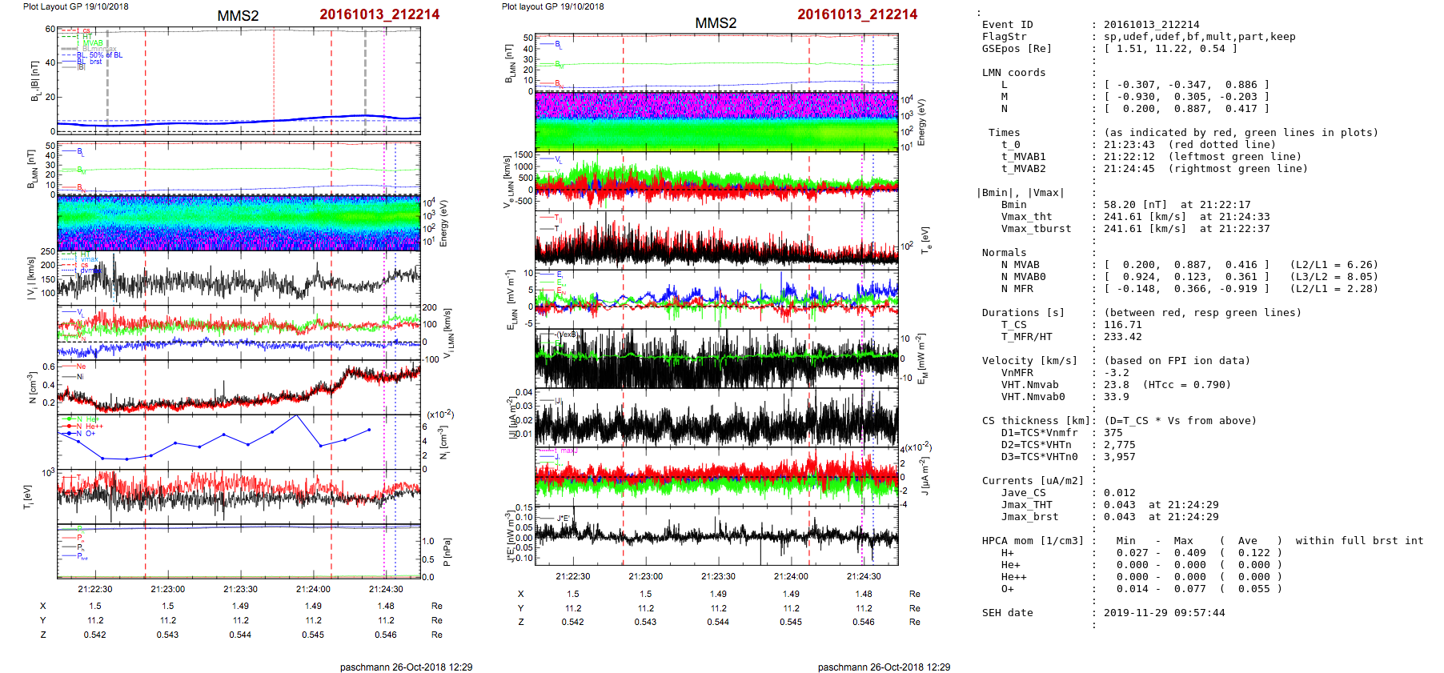The width and height of the screenshot is (1444, 673).
Task: Click the 21:24:00 time tick under left plot
Action: click(313, 589)
